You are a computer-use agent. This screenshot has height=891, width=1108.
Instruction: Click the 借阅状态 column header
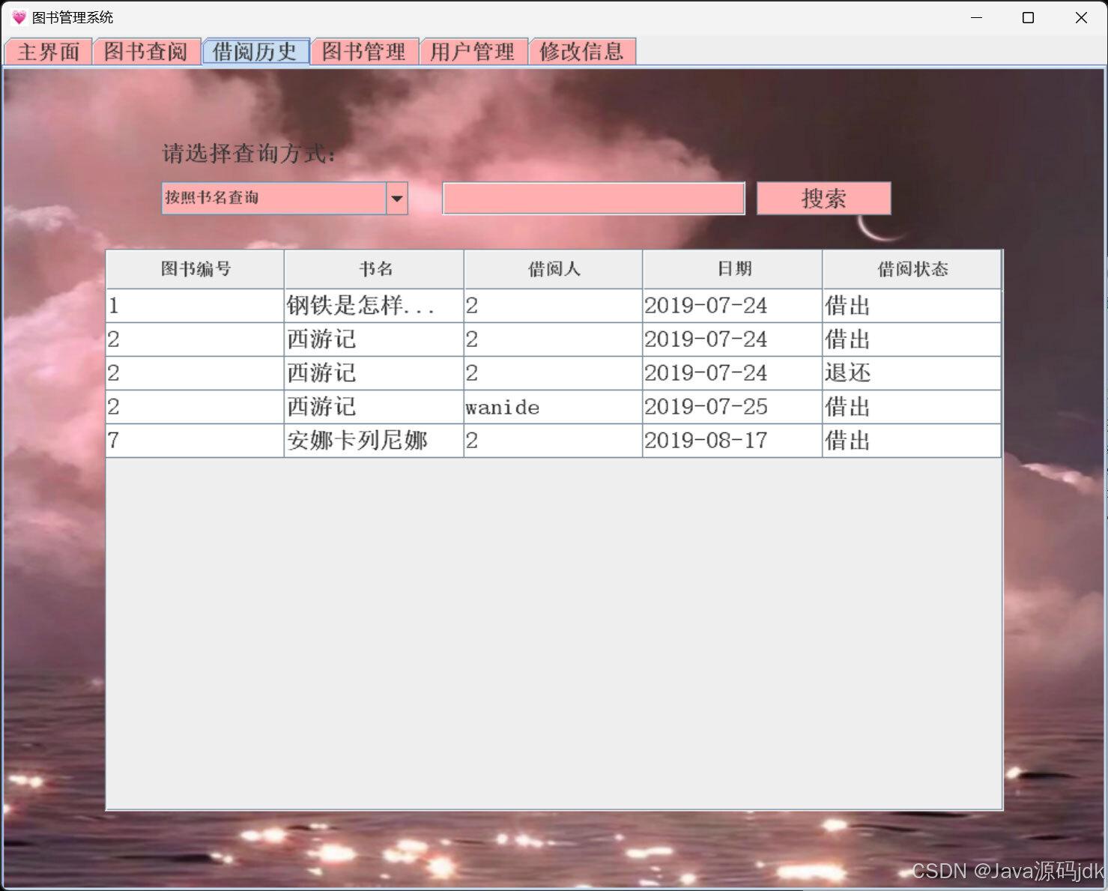pos(912,269)
